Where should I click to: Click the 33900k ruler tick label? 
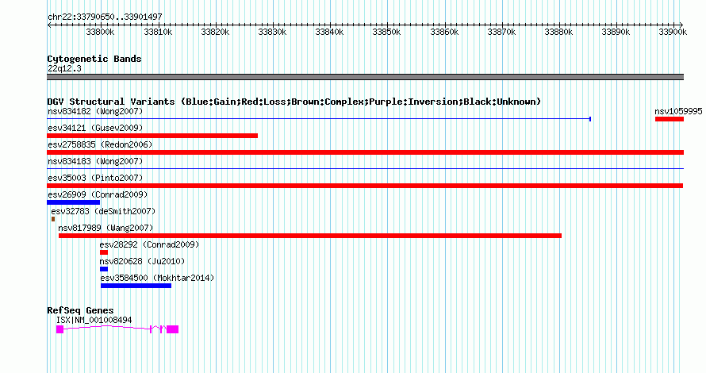(673, 32)
